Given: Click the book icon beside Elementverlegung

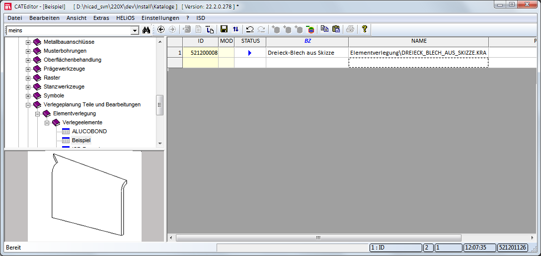Looking at the screenshot, I should click(x=47, y=114).
